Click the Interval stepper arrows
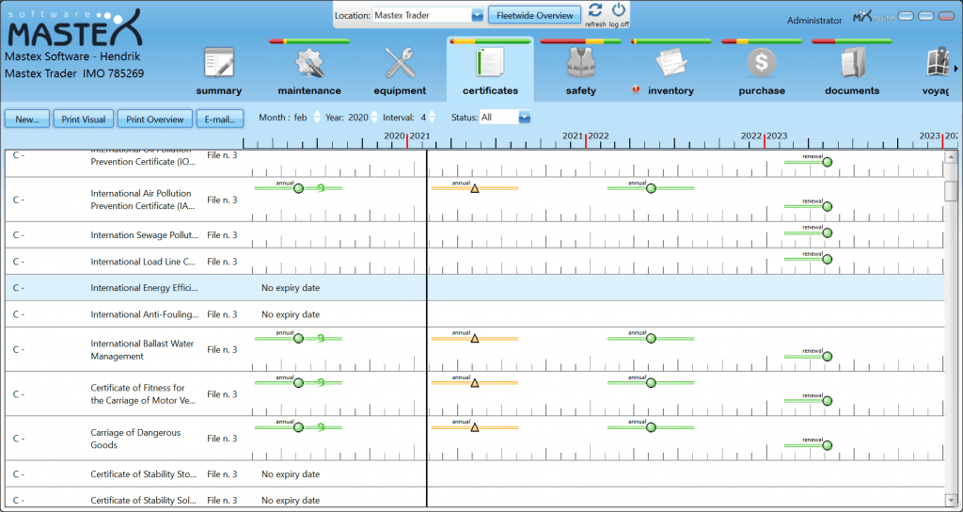This screenshot has height=512, width=963. click(432, 118)
